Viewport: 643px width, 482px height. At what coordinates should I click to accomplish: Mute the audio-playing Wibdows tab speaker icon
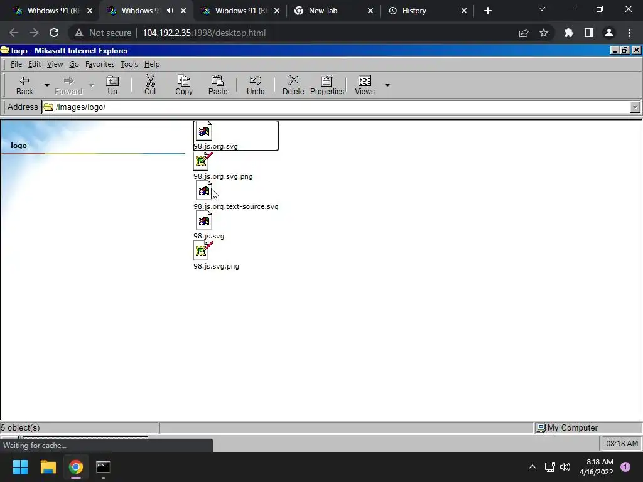pyautogui.click(x=170, y=11)
